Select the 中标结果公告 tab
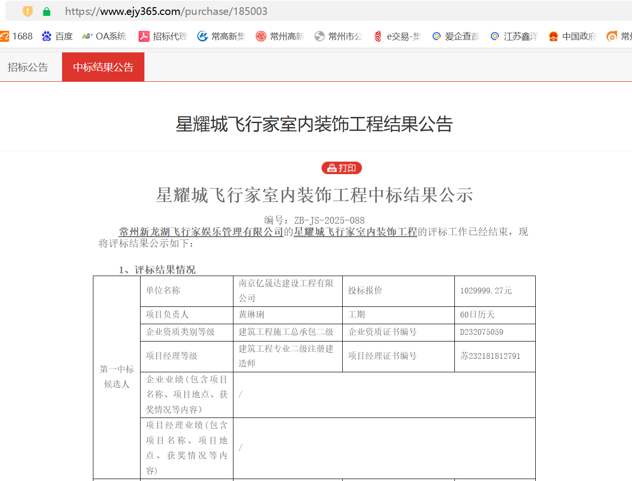This screenshot has width=632, height=481. tap(103, 67)
